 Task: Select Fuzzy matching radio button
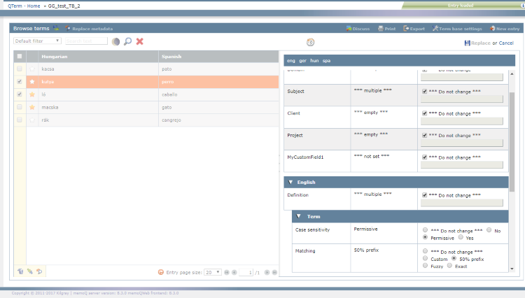point(426,266)
